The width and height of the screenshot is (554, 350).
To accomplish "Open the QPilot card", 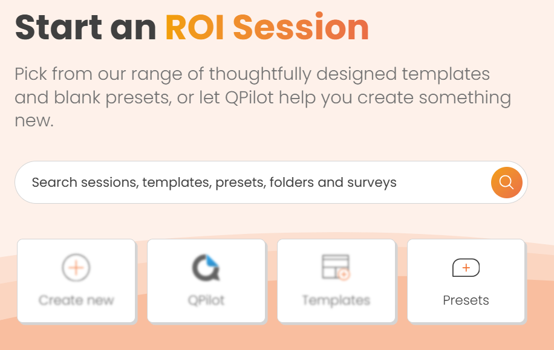I will click(206, 280).
